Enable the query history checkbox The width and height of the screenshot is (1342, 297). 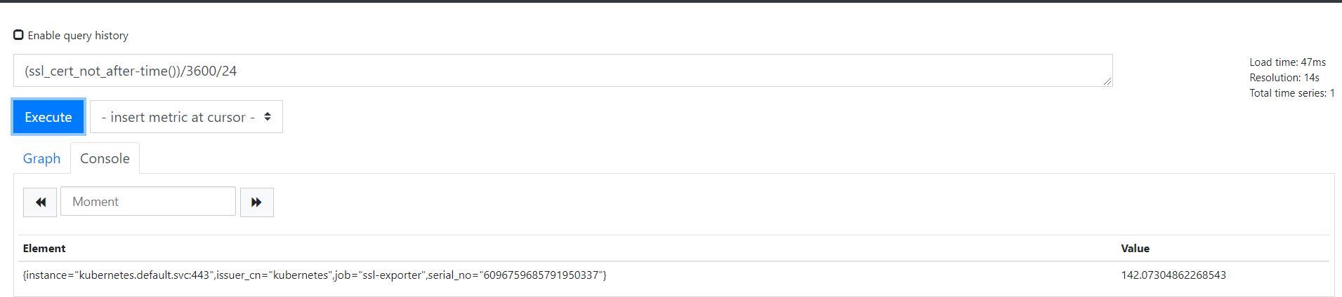(18, 35)
